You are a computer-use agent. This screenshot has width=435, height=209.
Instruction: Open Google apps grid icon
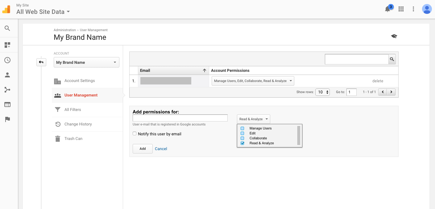tap(401, 9)
